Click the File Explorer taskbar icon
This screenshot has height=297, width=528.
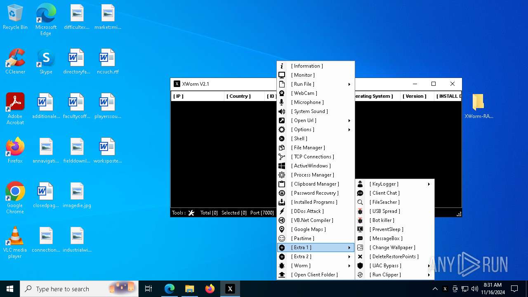click(190, 289)
